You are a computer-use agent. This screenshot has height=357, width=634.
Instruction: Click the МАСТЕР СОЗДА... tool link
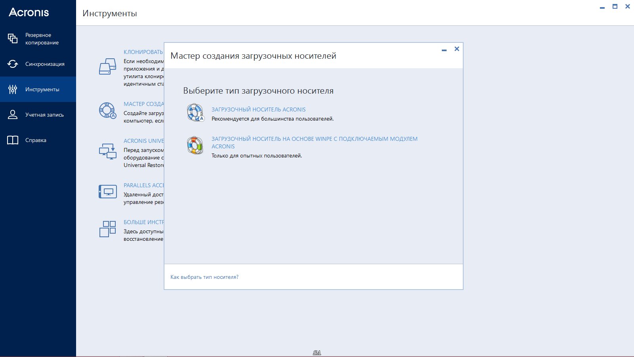pos(143,104)
